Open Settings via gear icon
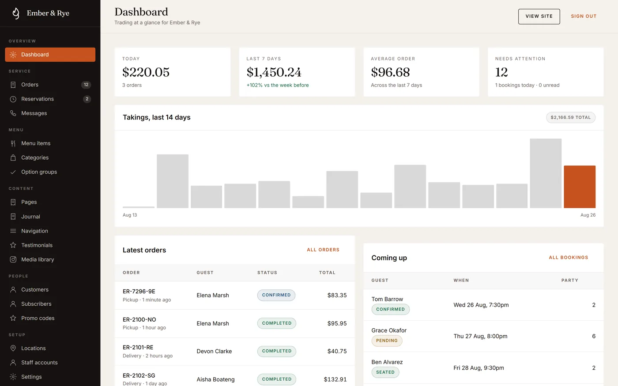The width and height of the screenshot is (618, 386). pyautogui.click(x=13, y=377)
